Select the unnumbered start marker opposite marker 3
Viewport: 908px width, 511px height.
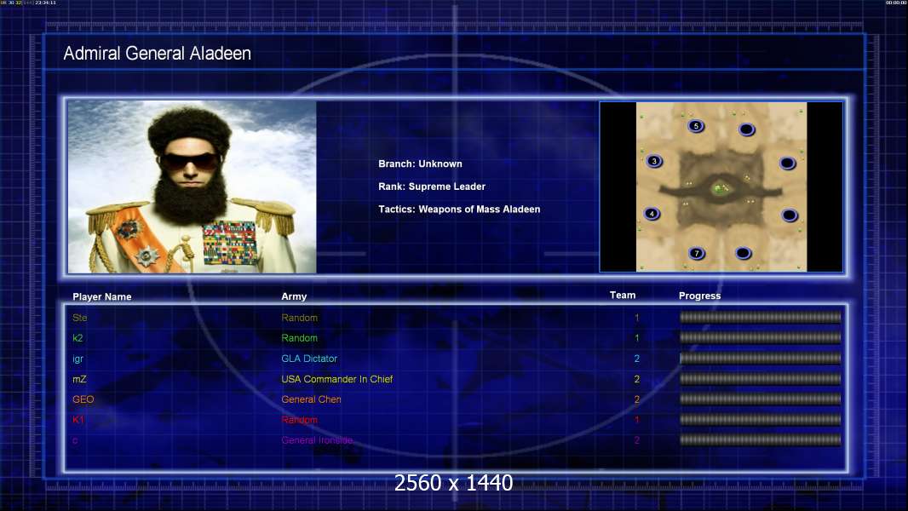click(x=787, y=164)
